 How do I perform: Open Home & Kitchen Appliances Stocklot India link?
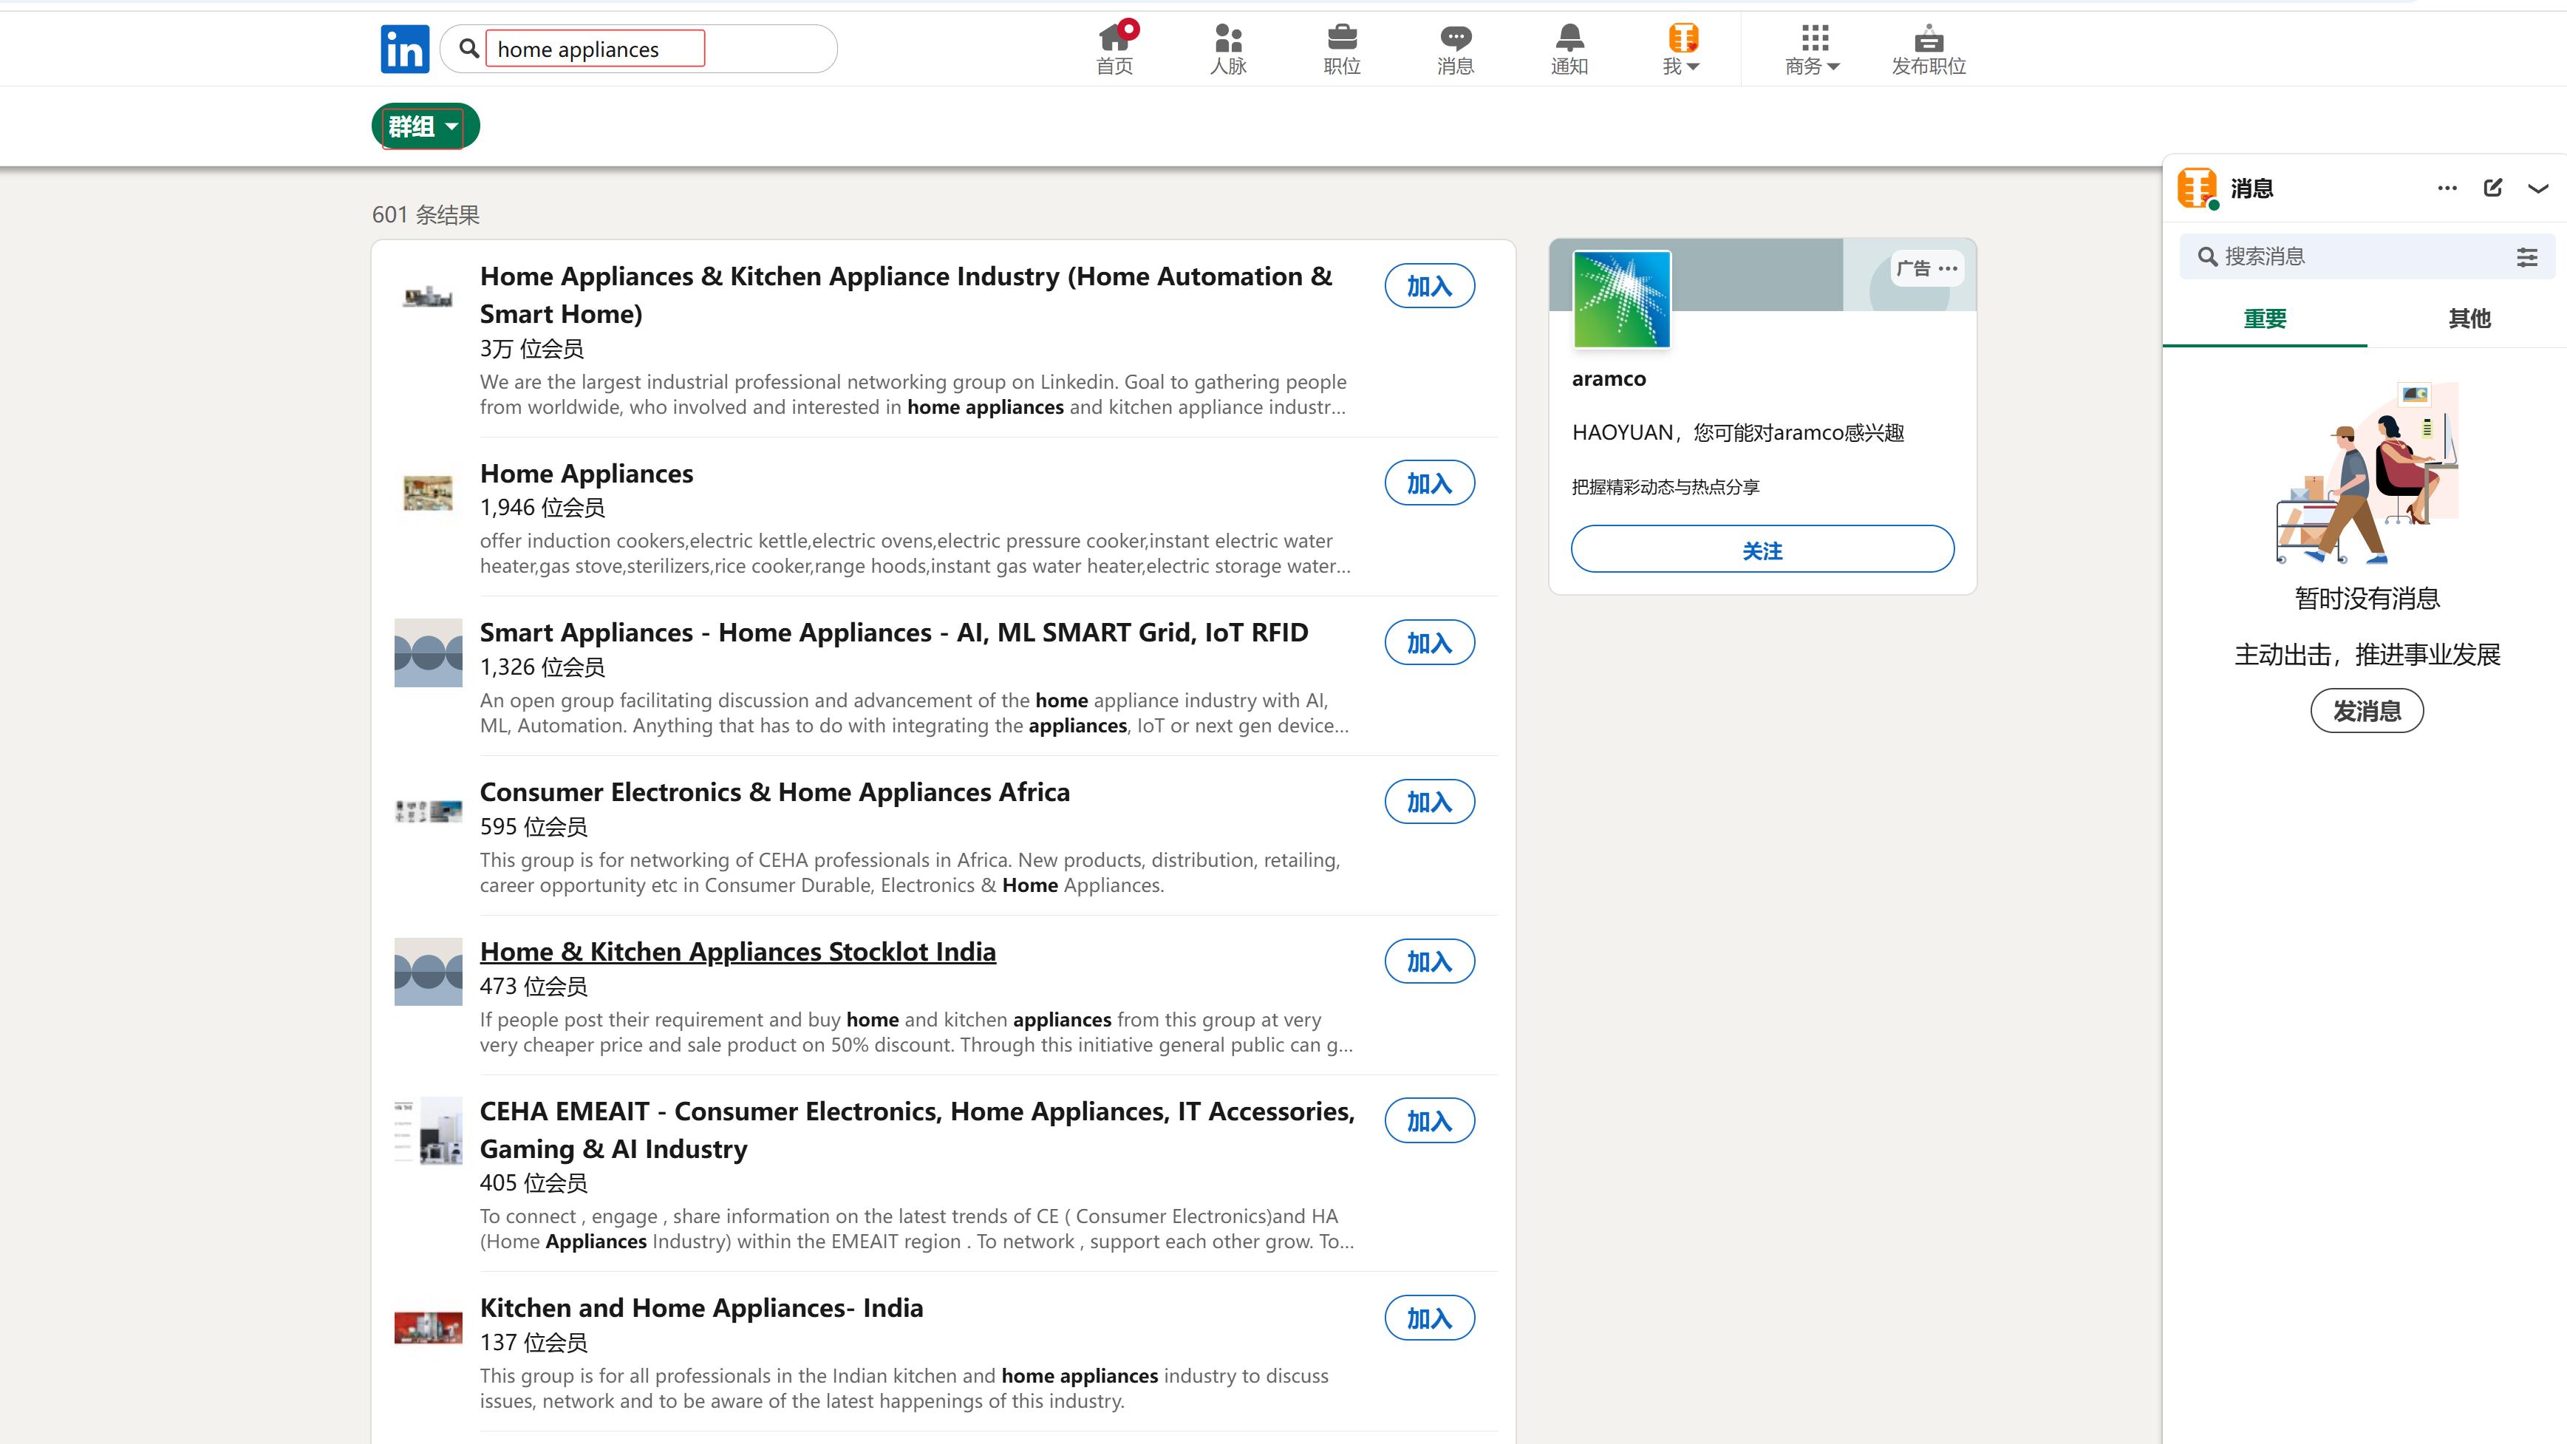pos(738,952)
